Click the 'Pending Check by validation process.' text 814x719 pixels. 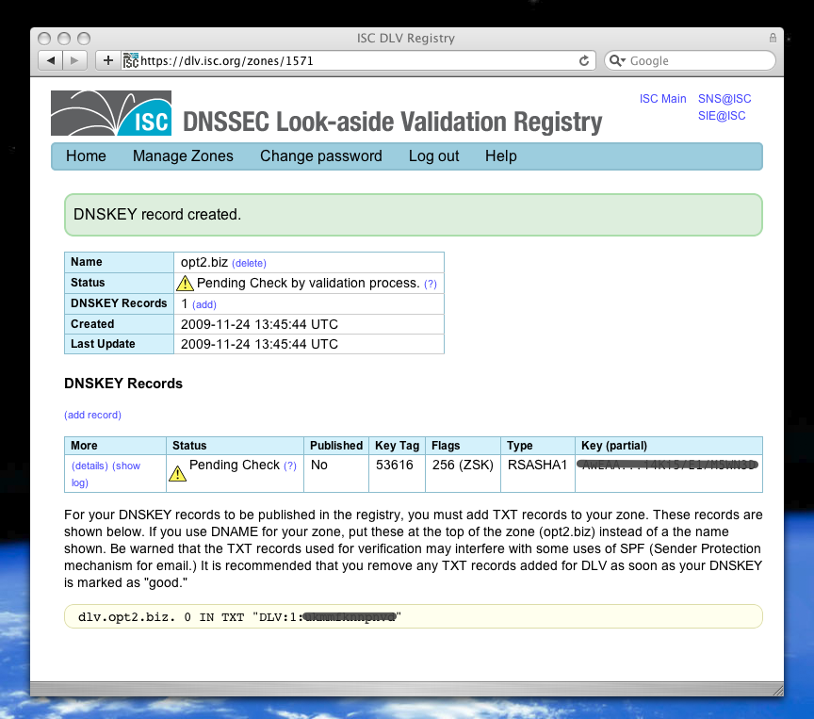308,283
